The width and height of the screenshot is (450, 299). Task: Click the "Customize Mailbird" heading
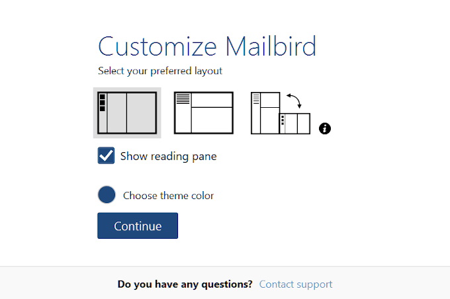tap(207, 46)
